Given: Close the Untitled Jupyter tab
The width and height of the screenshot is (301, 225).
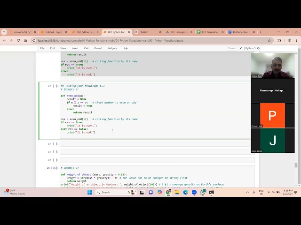Looking at the screenshot, I should pos(66,32).
